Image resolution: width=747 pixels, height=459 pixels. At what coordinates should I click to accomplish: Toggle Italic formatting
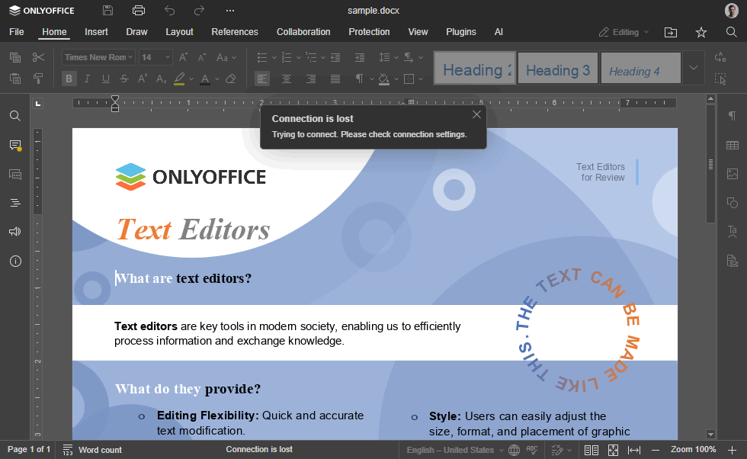(87, 79)
